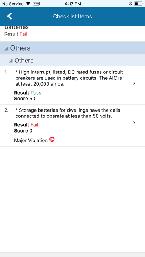Open the Wi-Fi status icon
145x257 pixels.
click(28, 4)
